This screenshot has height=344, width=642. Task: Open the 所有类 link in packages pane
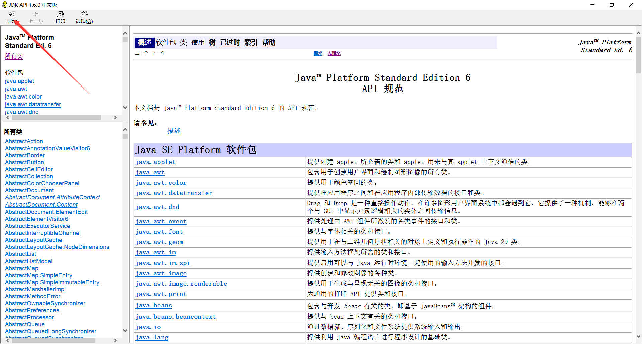click(x=14, y=56)
